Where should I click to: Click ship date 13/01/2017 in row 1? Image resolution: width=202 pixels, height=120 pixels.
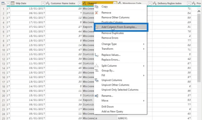(x=37, y=9)
